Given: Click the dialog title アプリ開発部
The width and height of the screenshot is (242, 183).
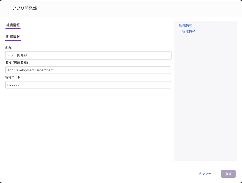Looking at the screenshot, I should 24,8.
